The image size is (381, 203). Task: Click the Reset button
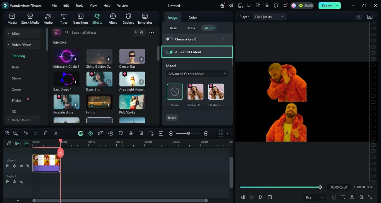point(172,118)
